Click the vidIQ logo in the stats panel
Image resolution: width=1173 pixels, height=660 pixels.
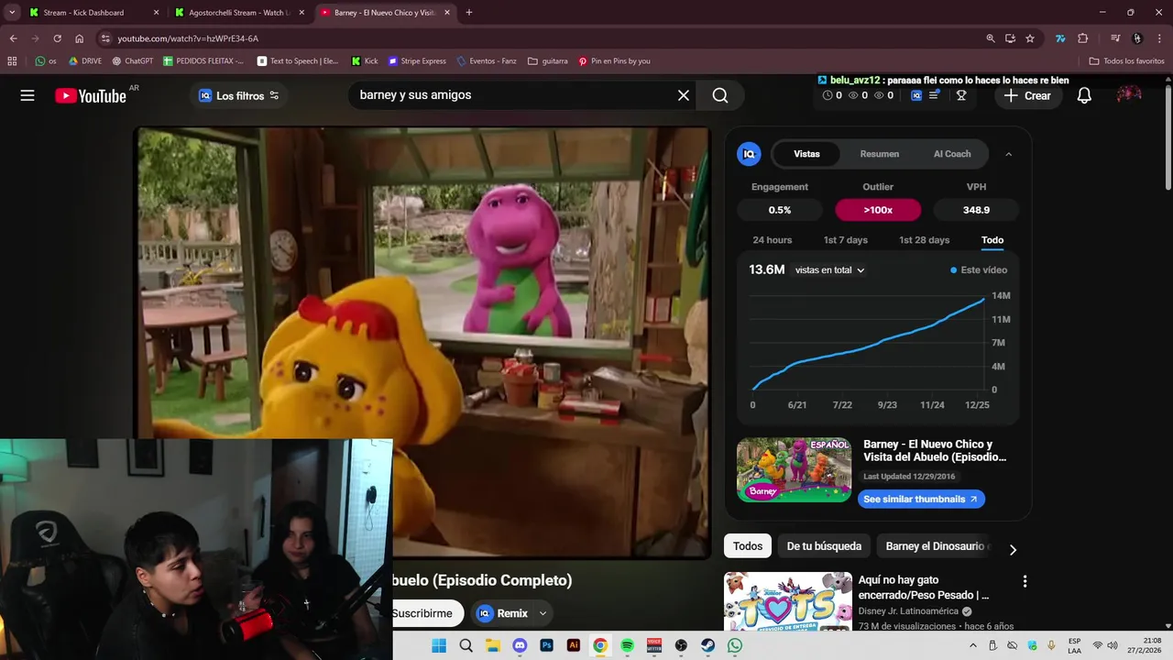(x=749, y=154)
